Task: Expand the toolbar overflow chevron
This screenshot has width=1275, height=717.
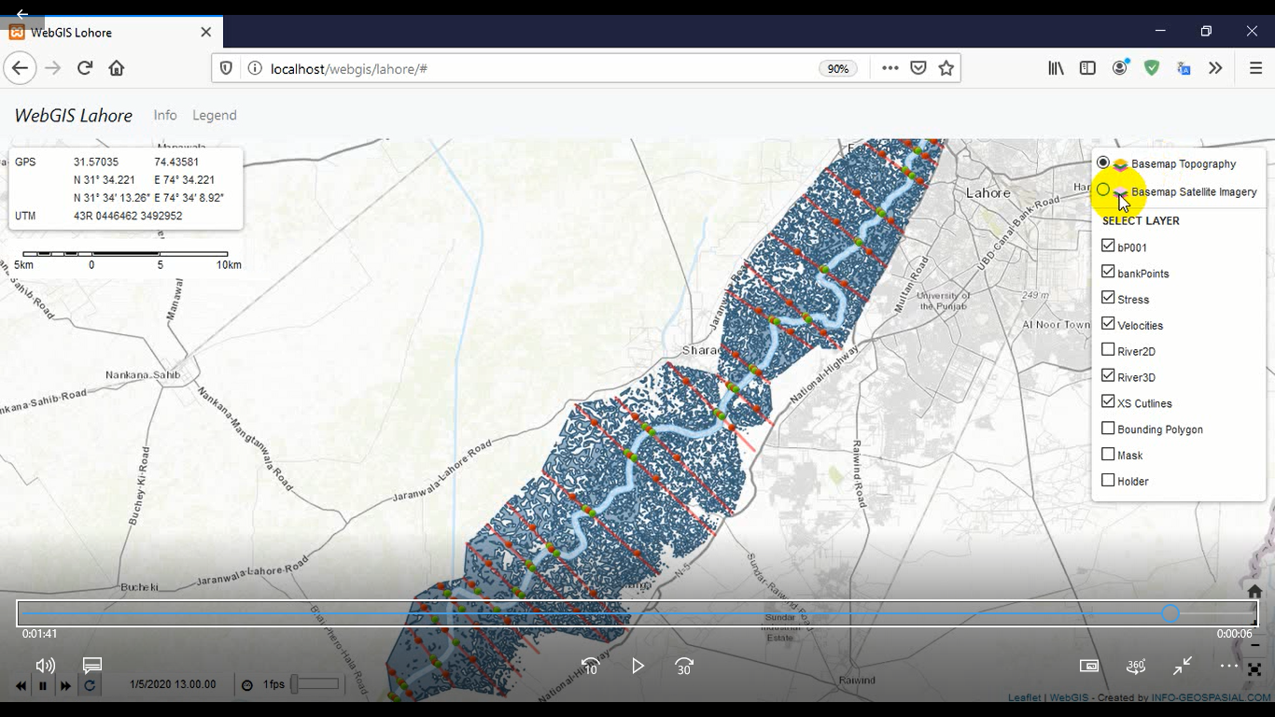Action: (x=1214, y=68)
